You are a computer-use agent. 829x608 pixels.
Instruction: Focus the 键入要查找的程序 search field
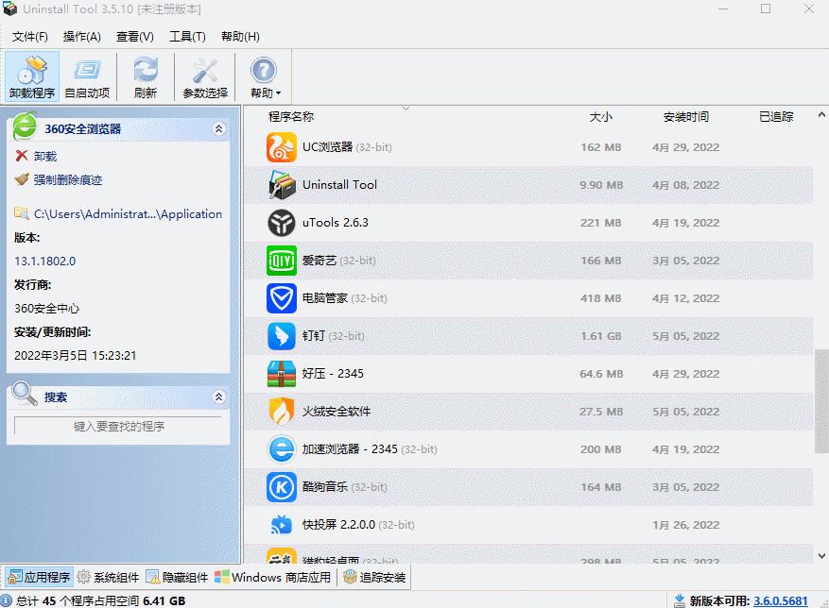coord(118,426)
